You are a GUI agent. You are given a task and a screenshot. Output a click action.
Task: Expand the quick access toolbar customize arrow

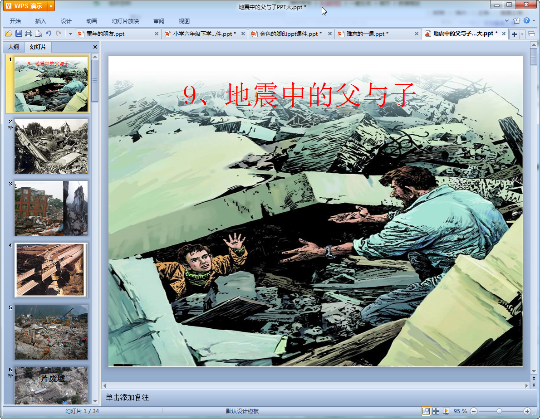click(x=70, y=34)
